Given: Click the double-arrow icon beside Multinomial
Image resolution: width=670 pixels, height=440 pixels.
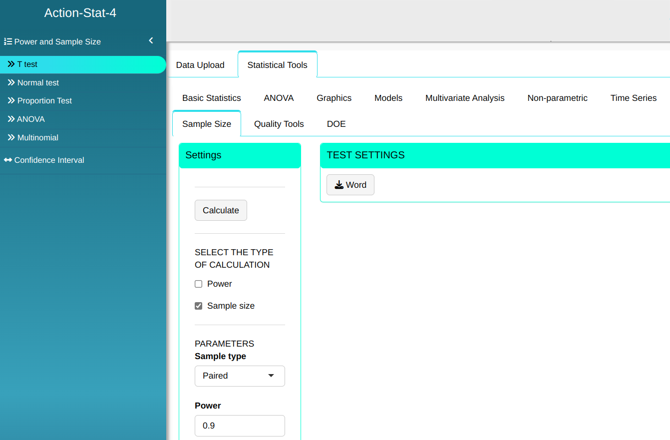Looking at the screenshot, I should click(x=11, y=137).
